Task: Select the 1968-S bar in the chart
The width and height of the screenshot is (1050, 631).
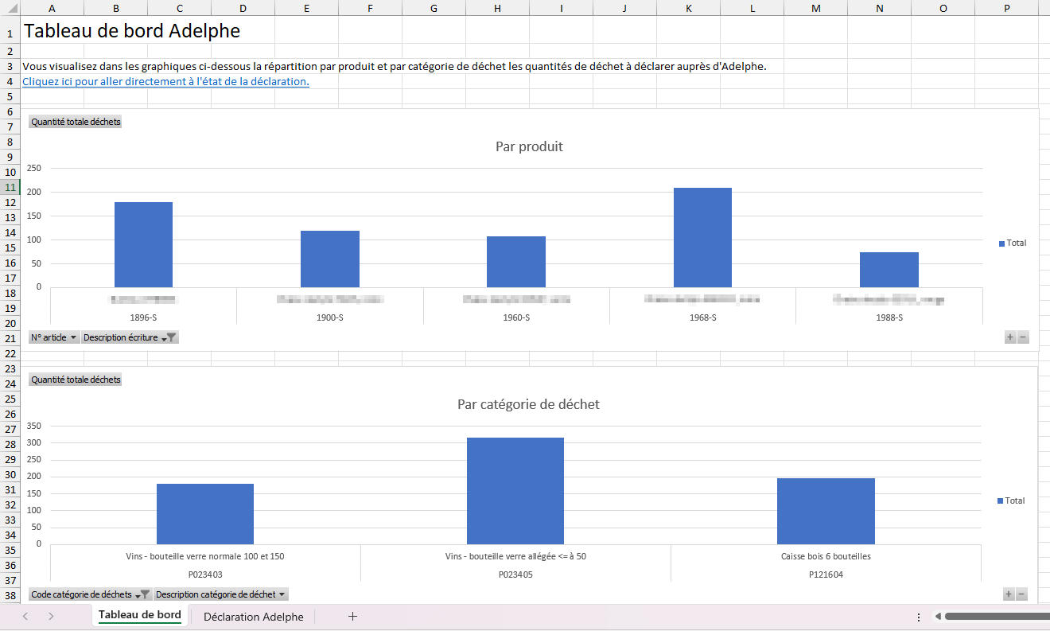Action: coord(702,237)
